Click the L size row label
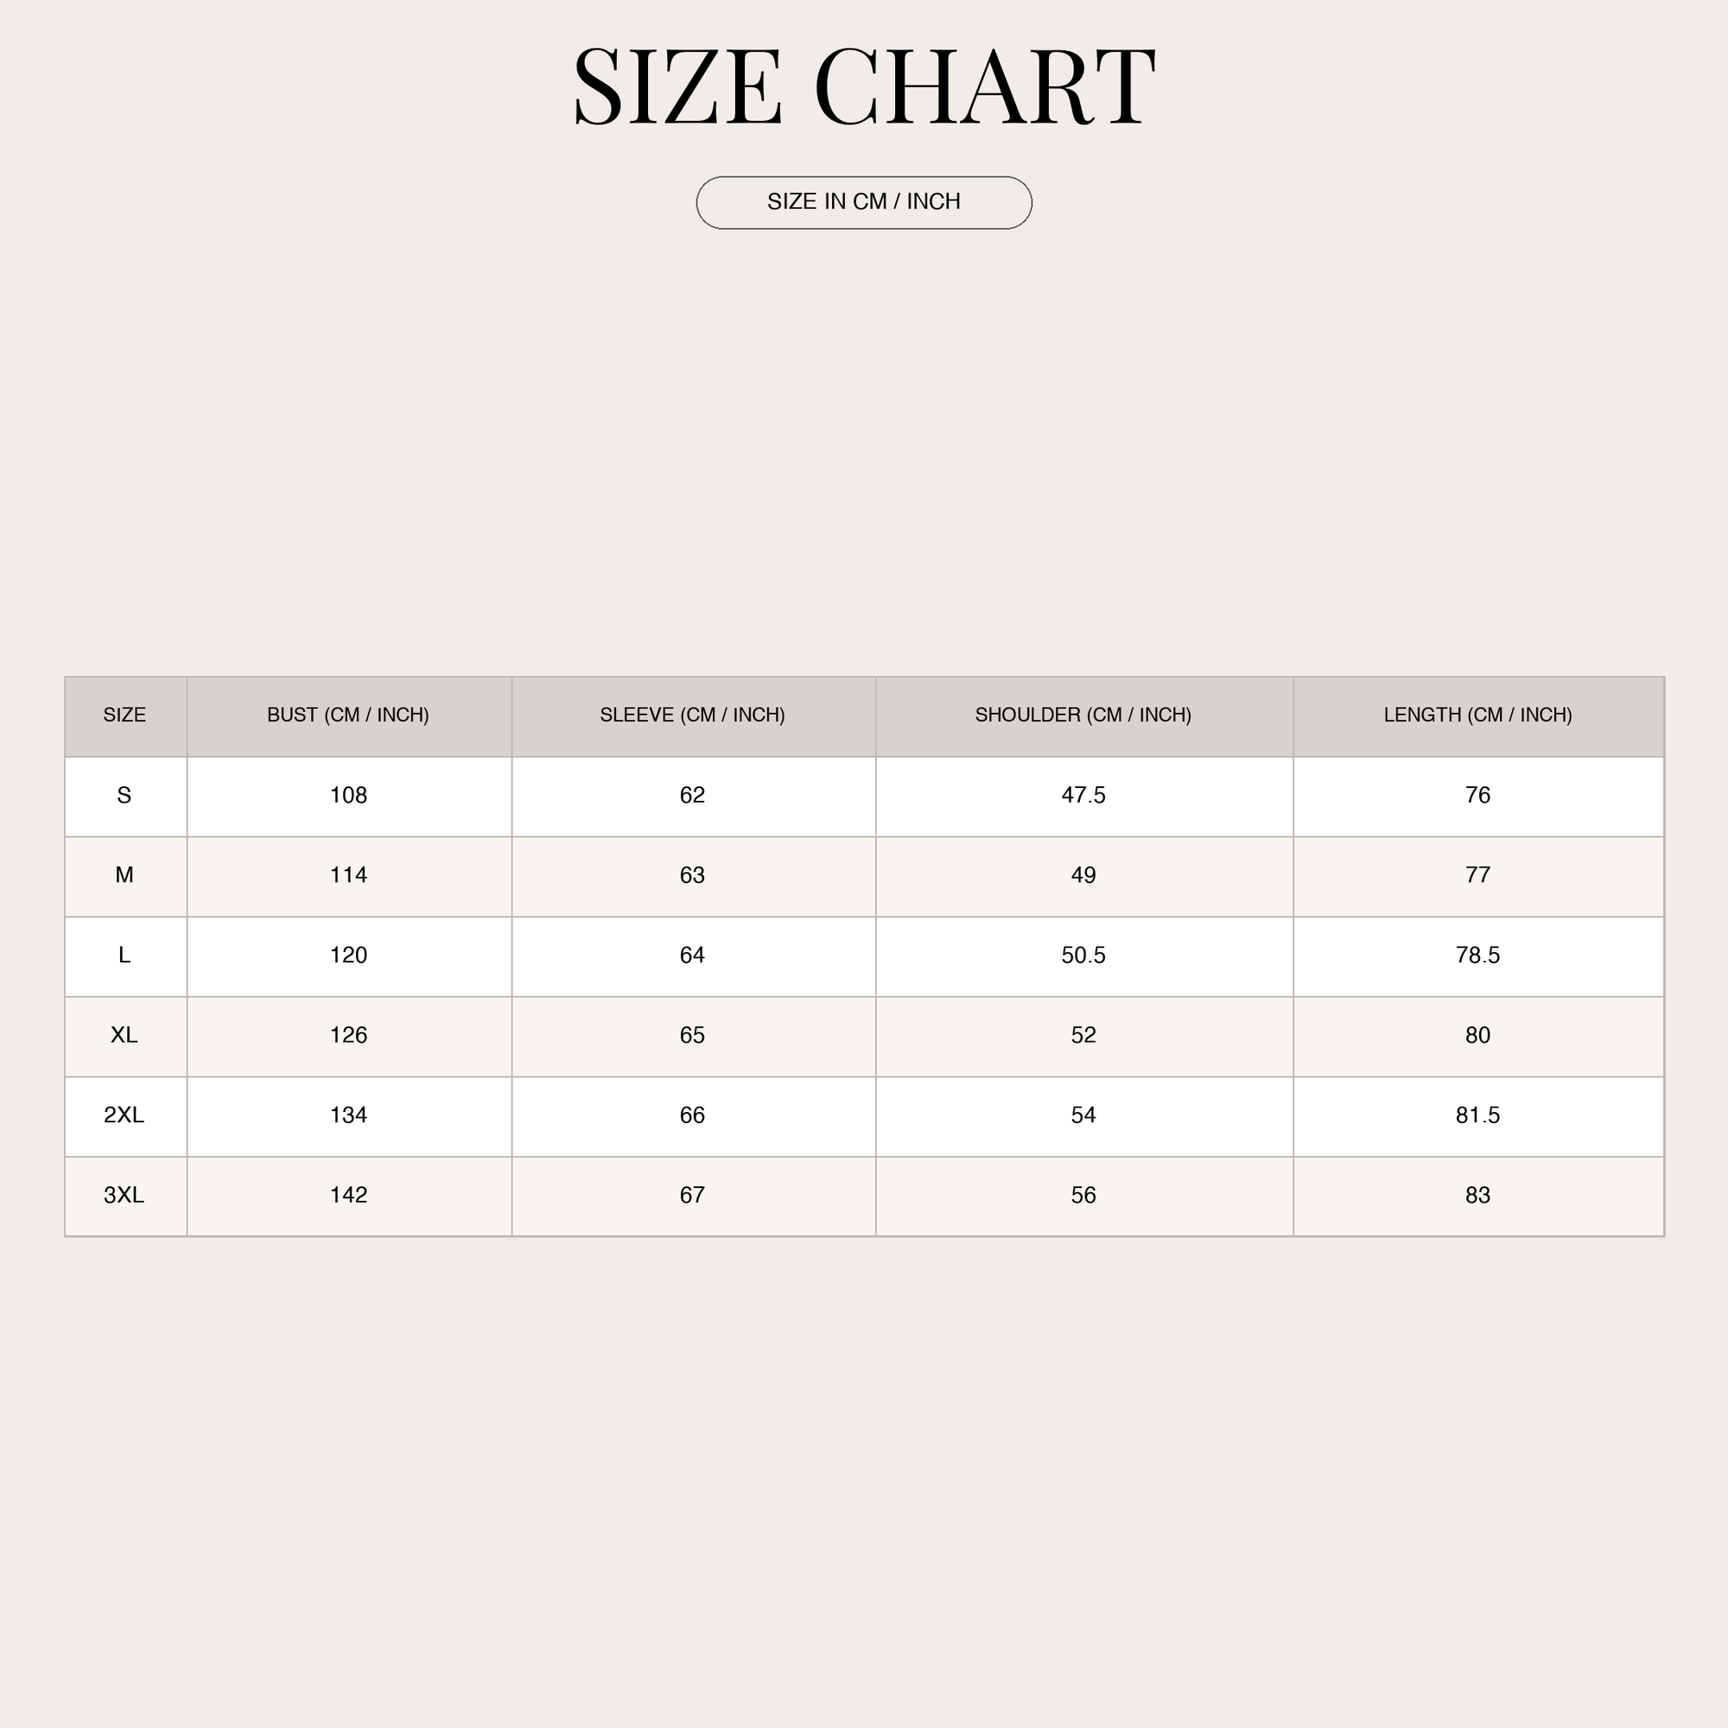Image resolution: width=1728 pixels, height=1728 pixels. [x=124, y=956]
